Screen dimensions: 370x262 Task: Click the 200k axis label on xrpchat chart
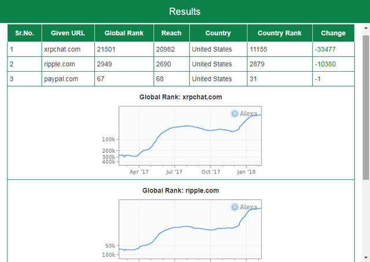click(109, 150)
